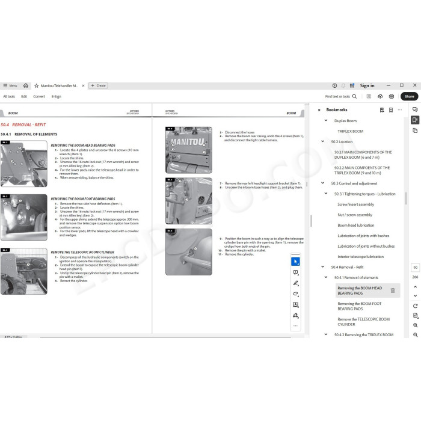This screenshot has width=421, height=421.
Task: Go to next page arrow
Action: 416,296
